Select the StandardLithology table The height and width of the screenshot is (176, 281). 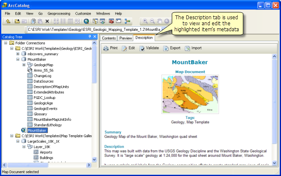48,125
